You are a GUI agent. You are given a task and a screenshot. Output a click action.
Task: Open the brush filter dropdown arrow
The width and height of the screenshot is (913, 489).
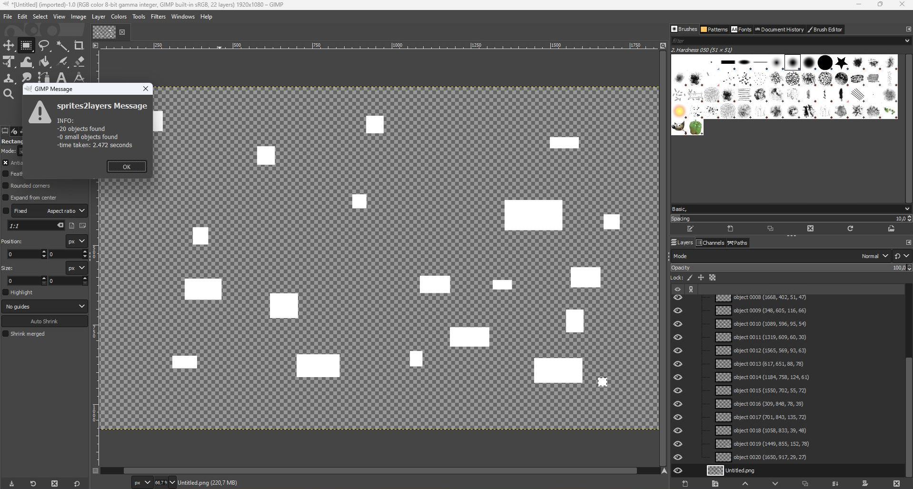click(x=907, y=41)
